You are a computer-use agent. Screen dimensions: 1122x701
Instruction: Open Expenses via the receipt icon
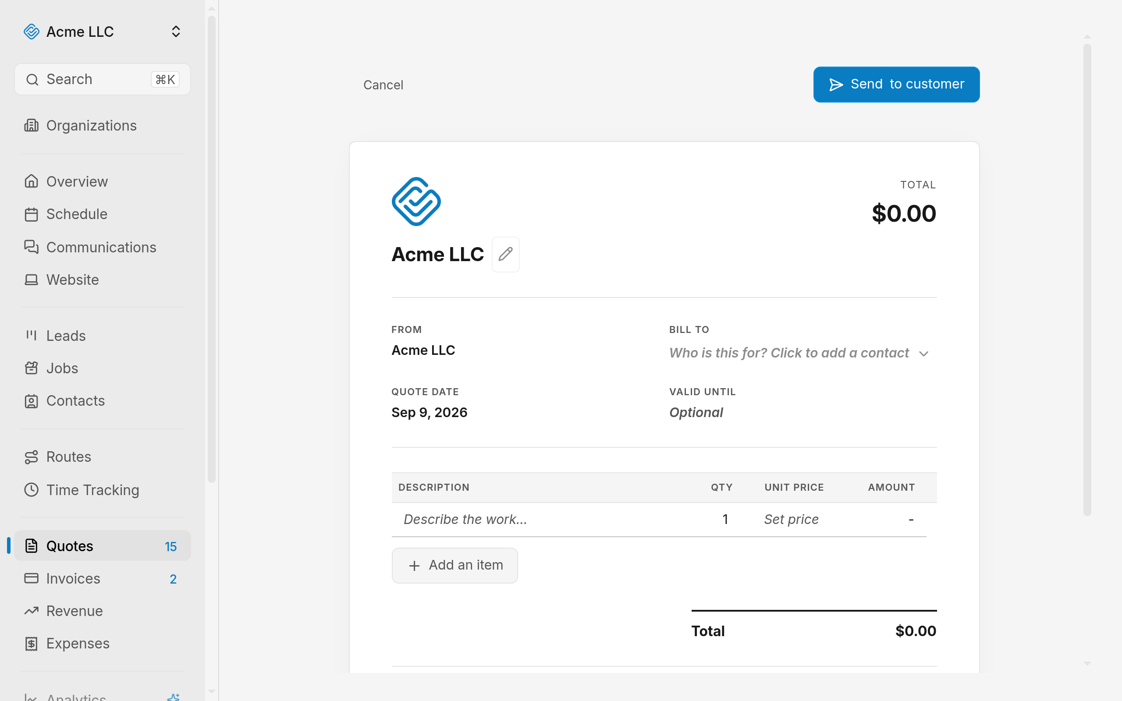point(31,644)
